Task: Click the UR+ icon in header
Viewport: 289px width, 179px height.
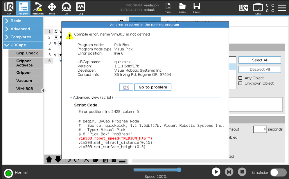Action: click(x=243, y=8)
